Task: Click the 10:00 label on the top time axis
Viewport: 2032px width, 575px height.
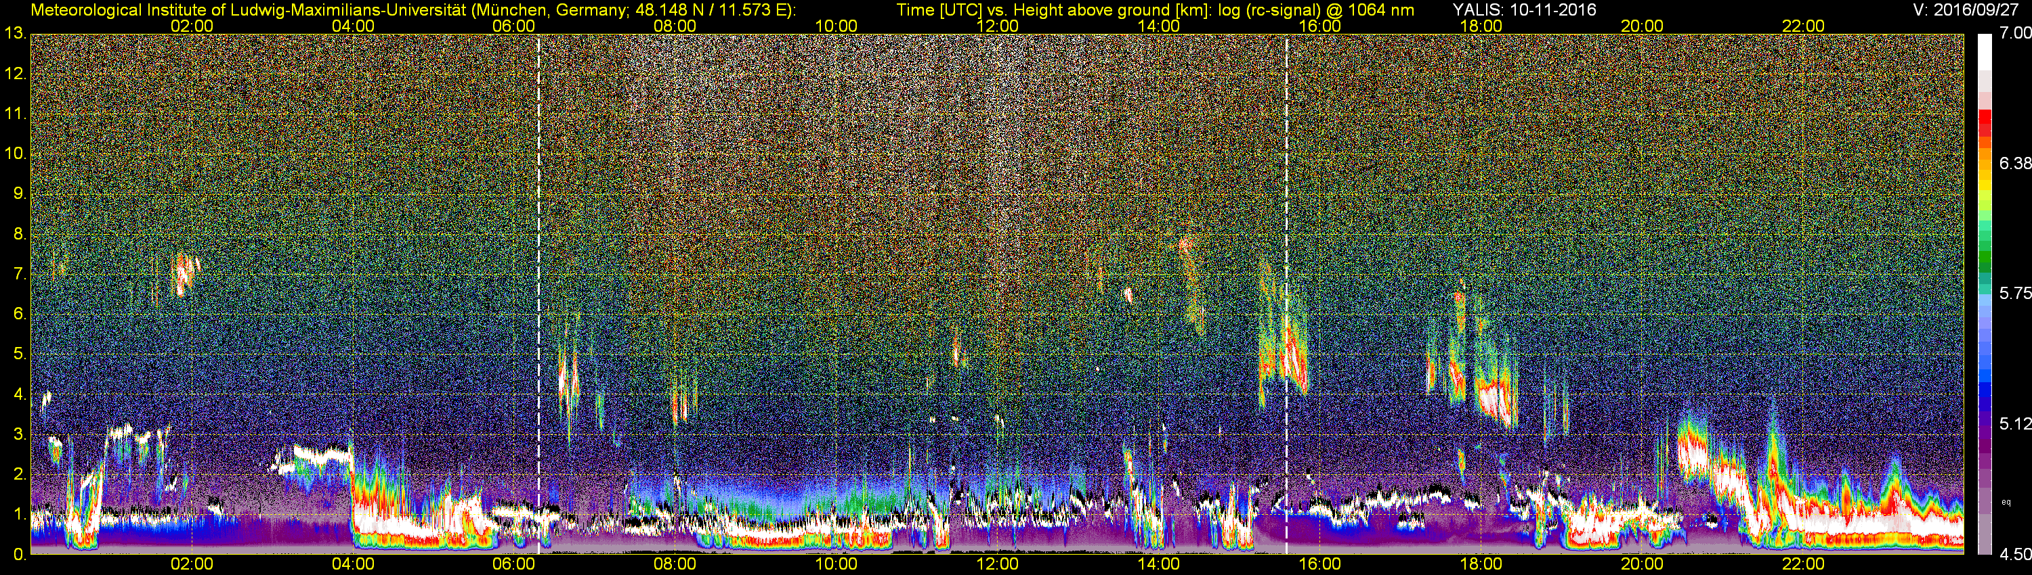Action: pyautogui.click(x=836, y=26)
